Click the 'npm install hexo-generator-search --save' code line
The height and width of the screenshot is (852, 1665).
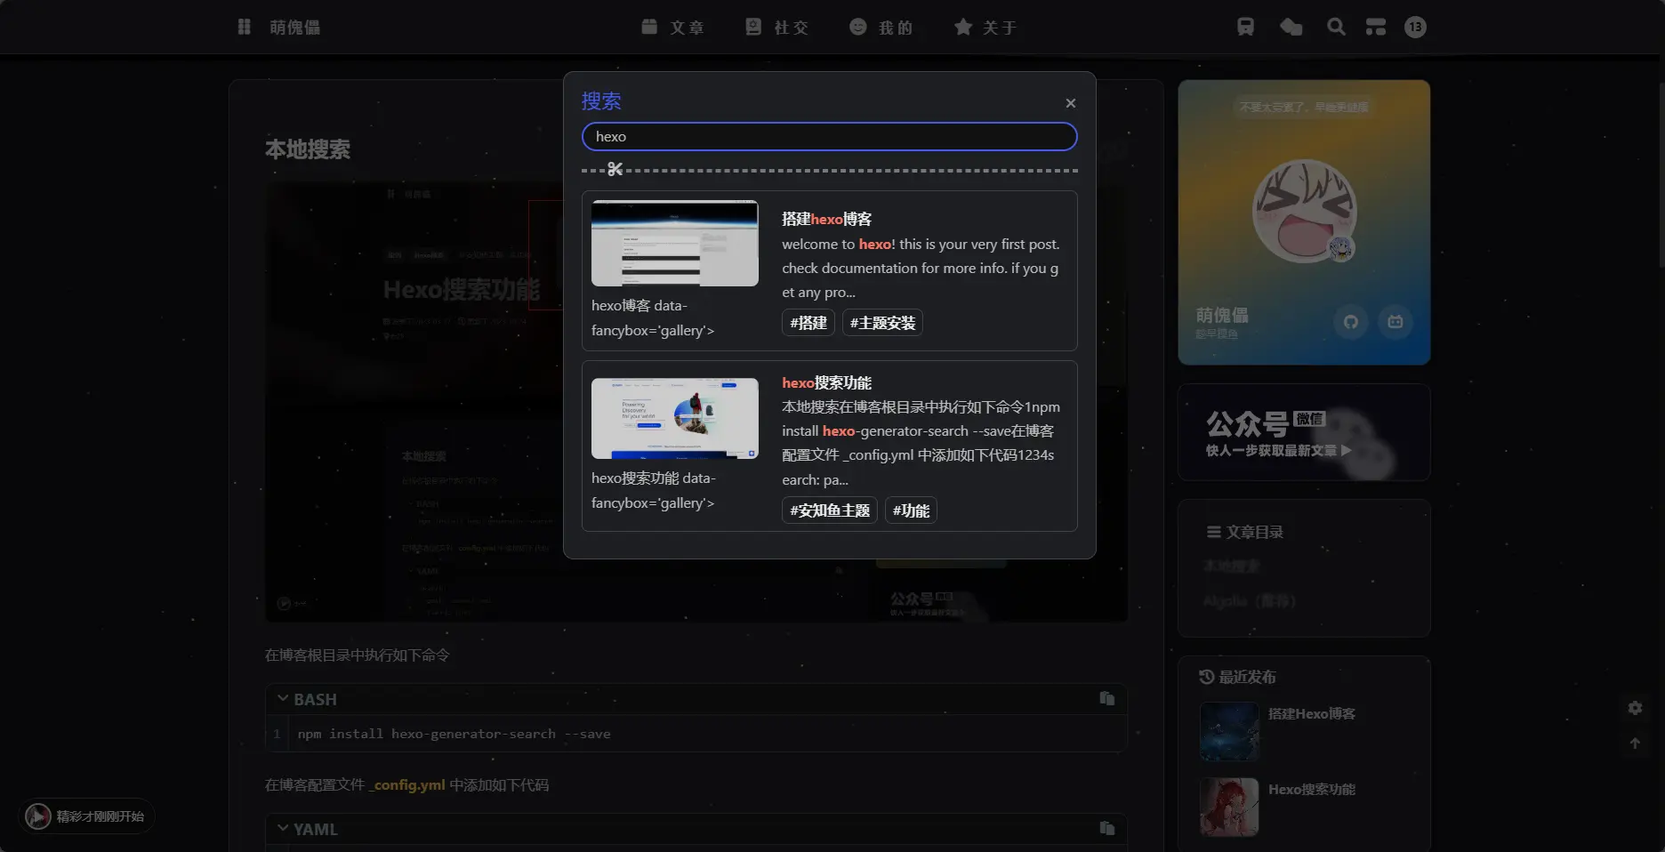click(x=454, y=734)
